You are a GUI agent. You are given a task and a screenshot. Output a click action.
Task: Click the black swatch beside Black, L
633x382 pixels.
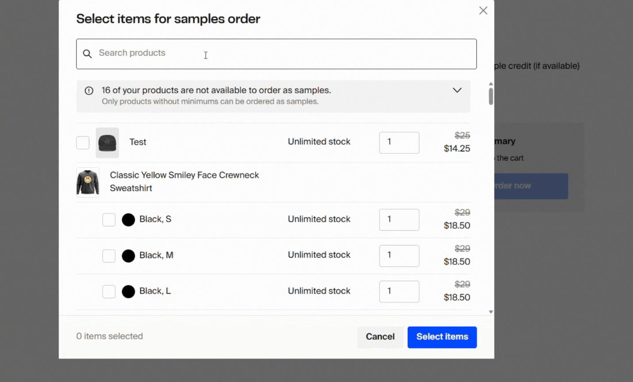click(x=128, y=291)
